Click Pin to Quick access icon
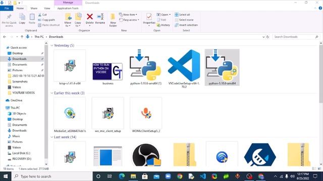The width and height of the screenshot is (323, 181). [9, 17]
